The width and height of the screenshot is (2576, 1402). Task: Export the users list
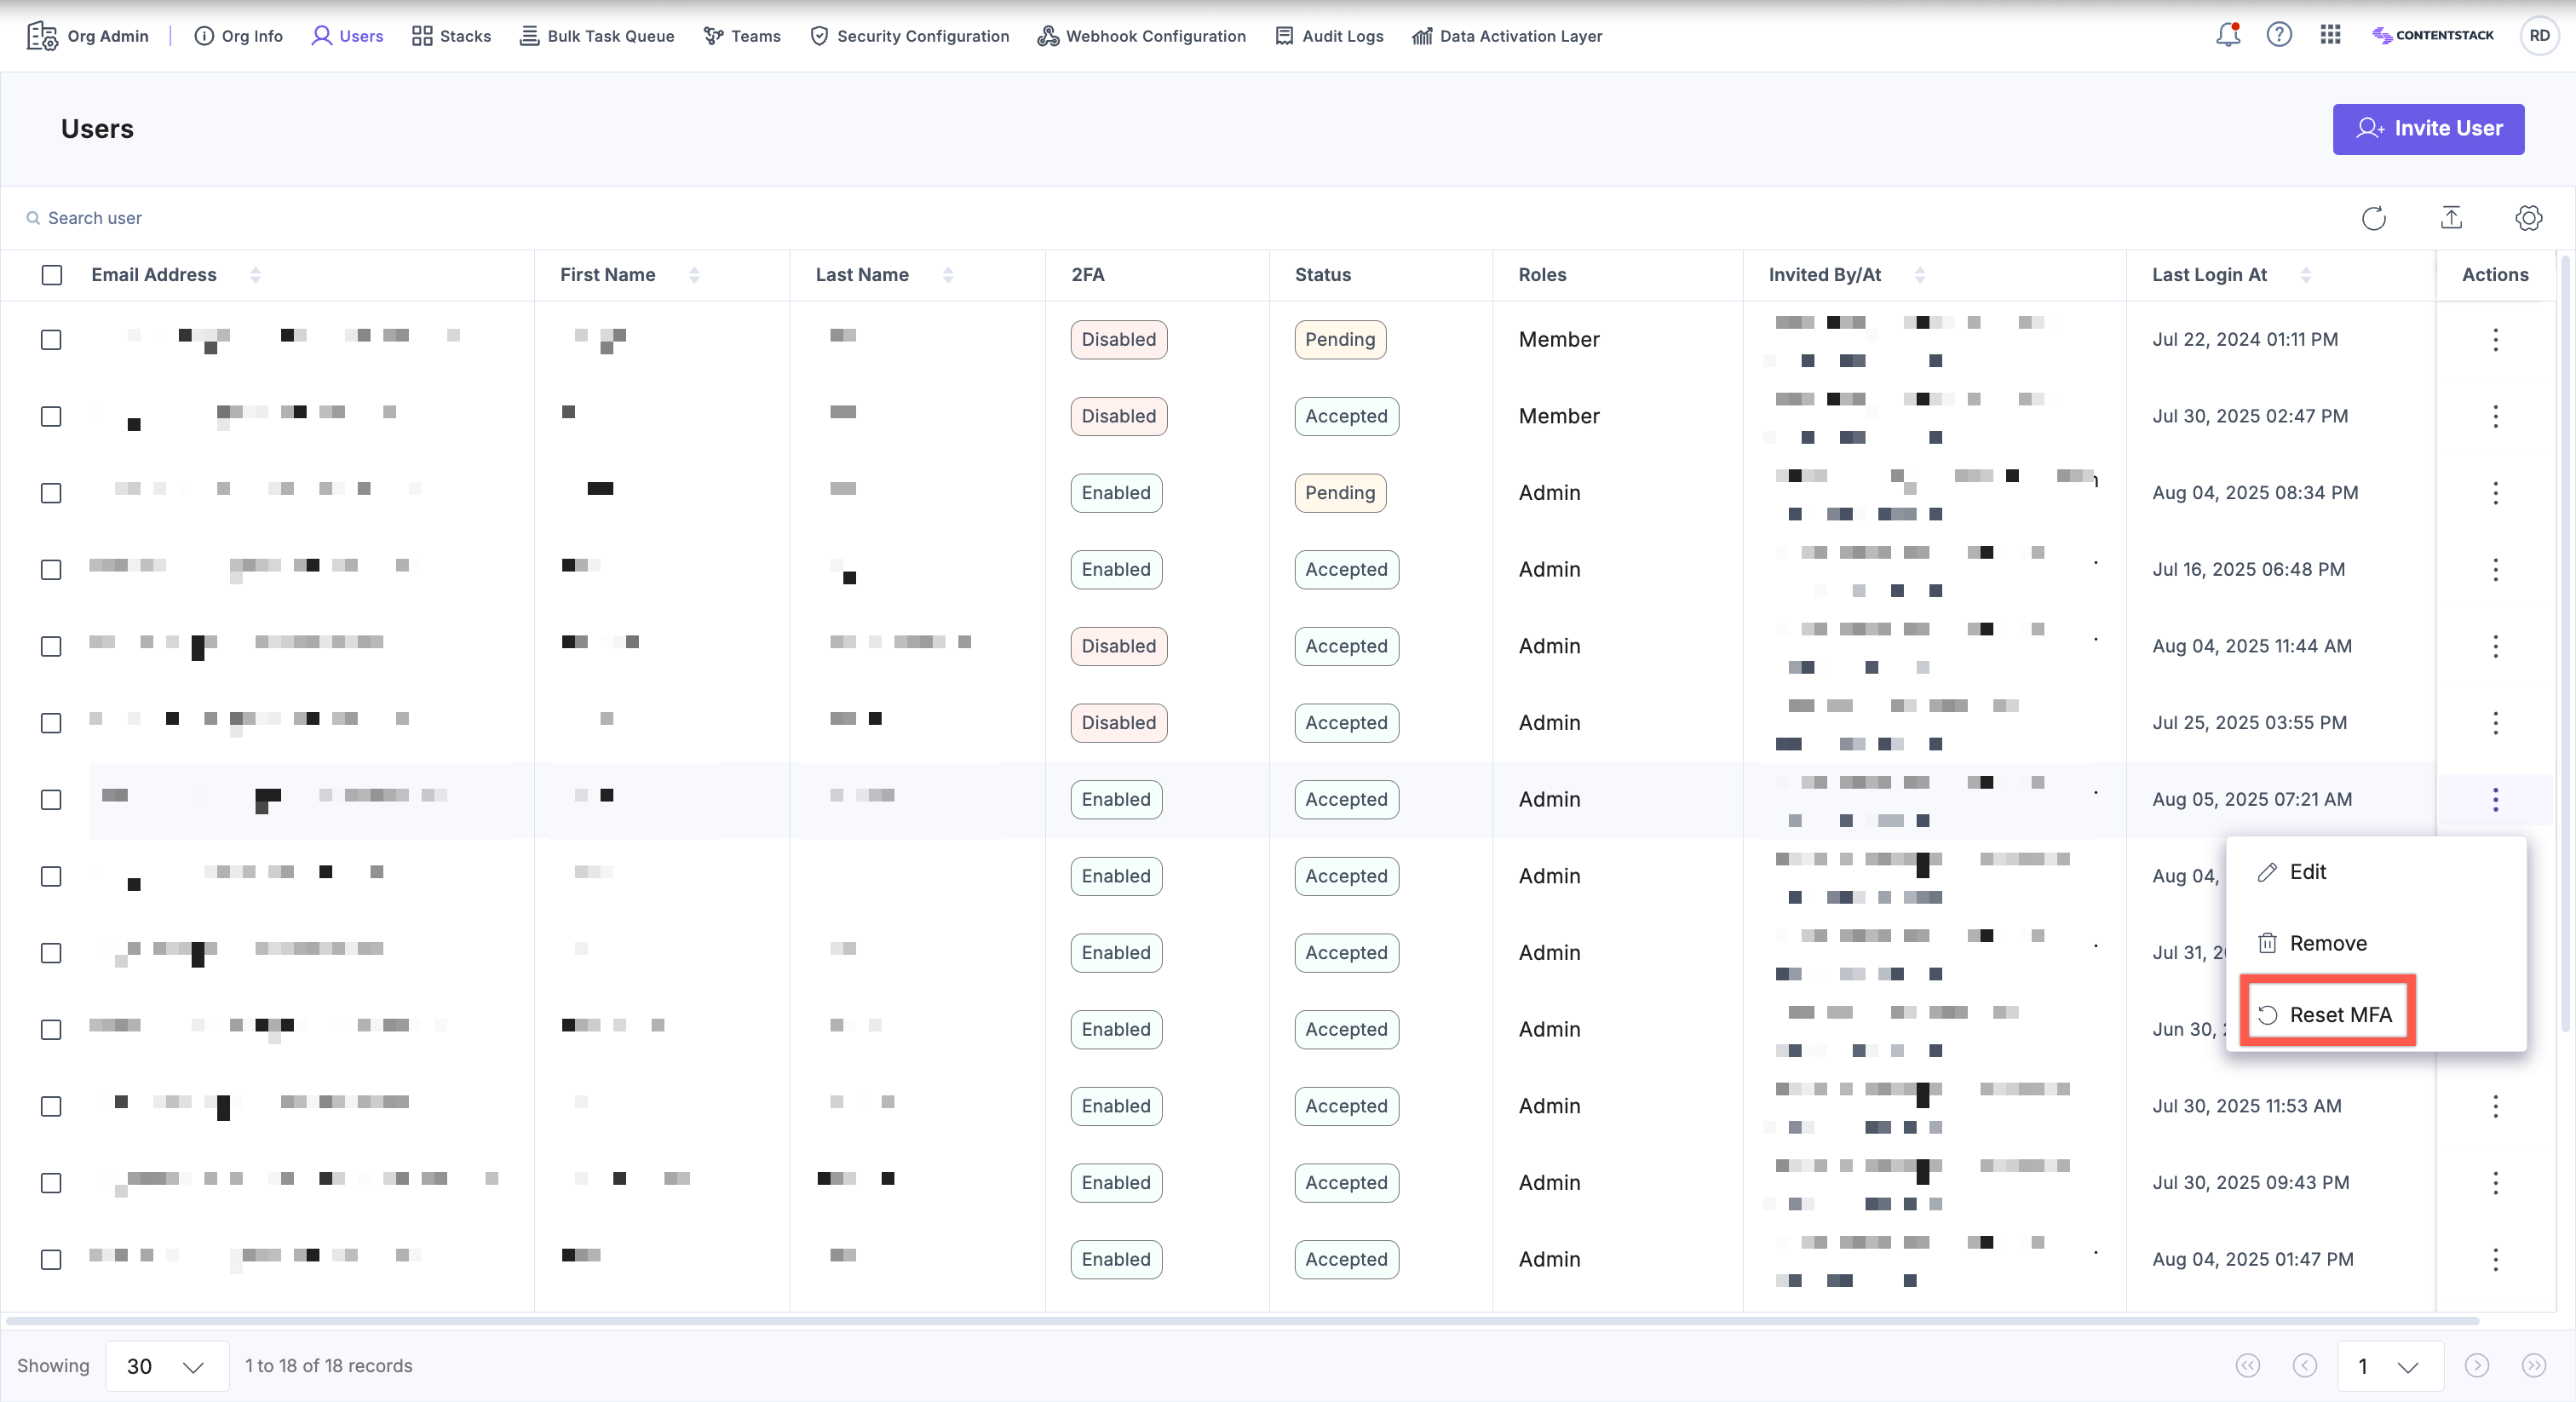click(x=2452, y=218)
